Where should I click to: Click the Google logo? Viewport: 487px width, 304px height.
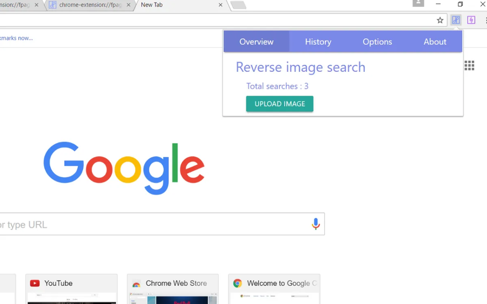click(124, 168)
